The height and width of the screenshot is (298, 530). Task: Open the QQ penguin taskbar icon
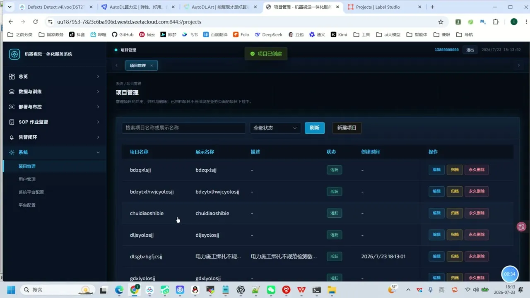point(195,290)
